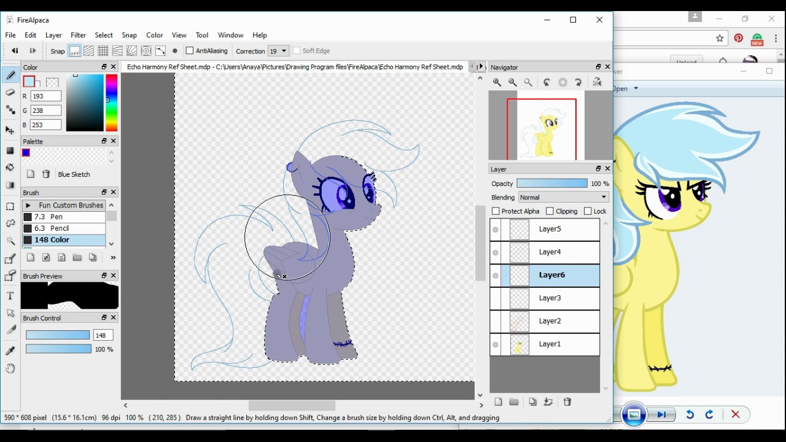Flip the view in Navigator
This screenshot has width=786, height=442.
(x=597, y=82)
